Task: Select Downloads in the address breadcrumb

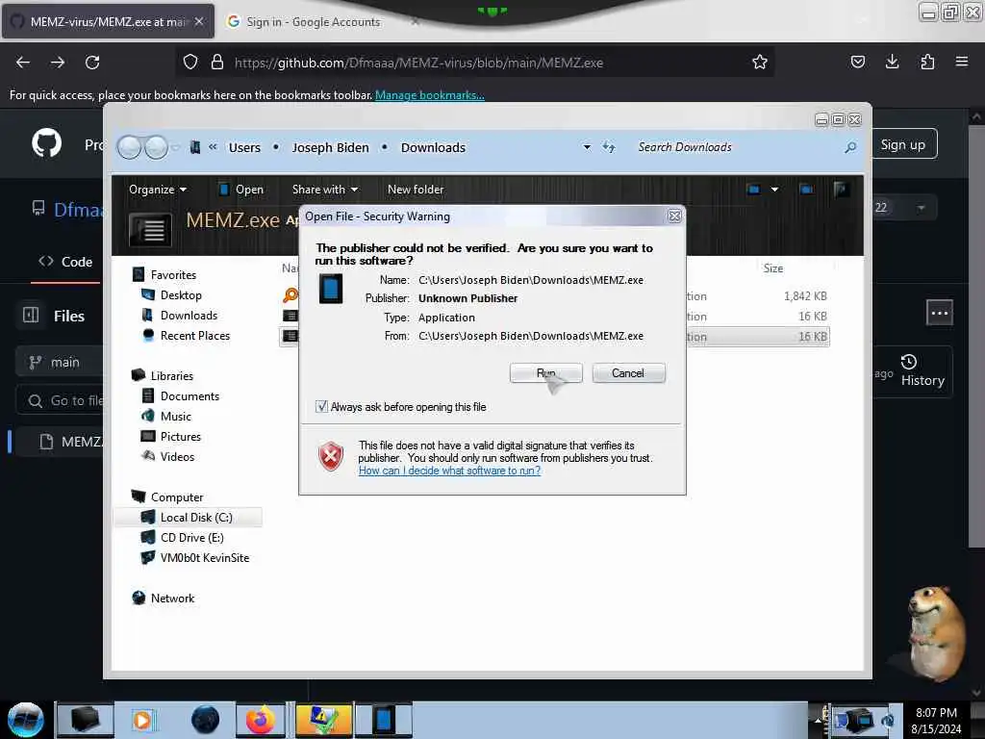Action: coord(433,147)
